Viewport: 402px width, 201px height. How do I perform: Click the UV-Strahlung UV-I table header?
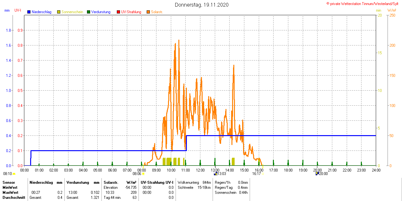pyautogui.click(x=157, y=182)
